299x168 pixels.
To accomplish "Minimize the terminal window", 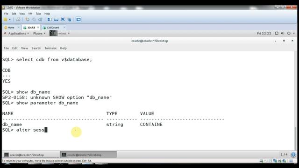I will pyautogui.click(x=276, y=41).
